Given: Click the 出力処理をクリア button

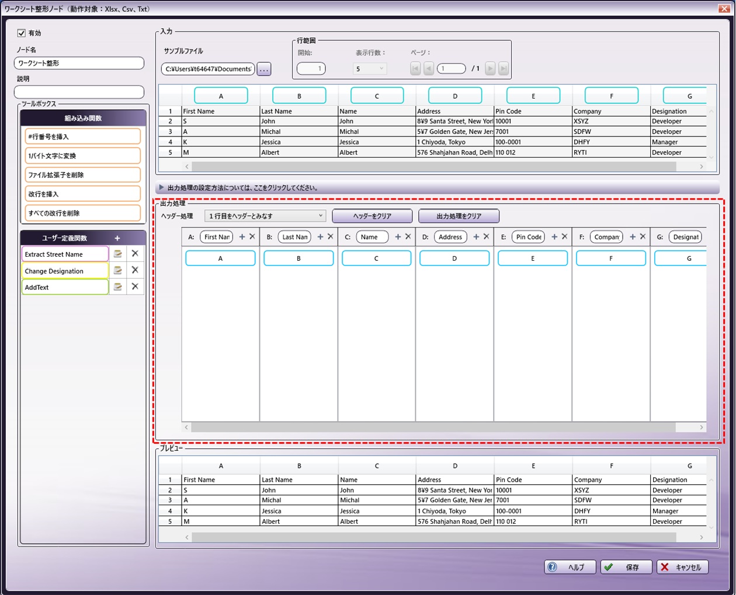Looking at the screenshot, I should (459, 216).
